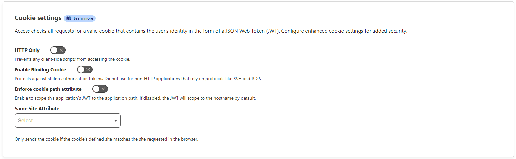Click the client-side scripts helper text
The height and width of the screenshot is (159, 516).
point(72,59)
